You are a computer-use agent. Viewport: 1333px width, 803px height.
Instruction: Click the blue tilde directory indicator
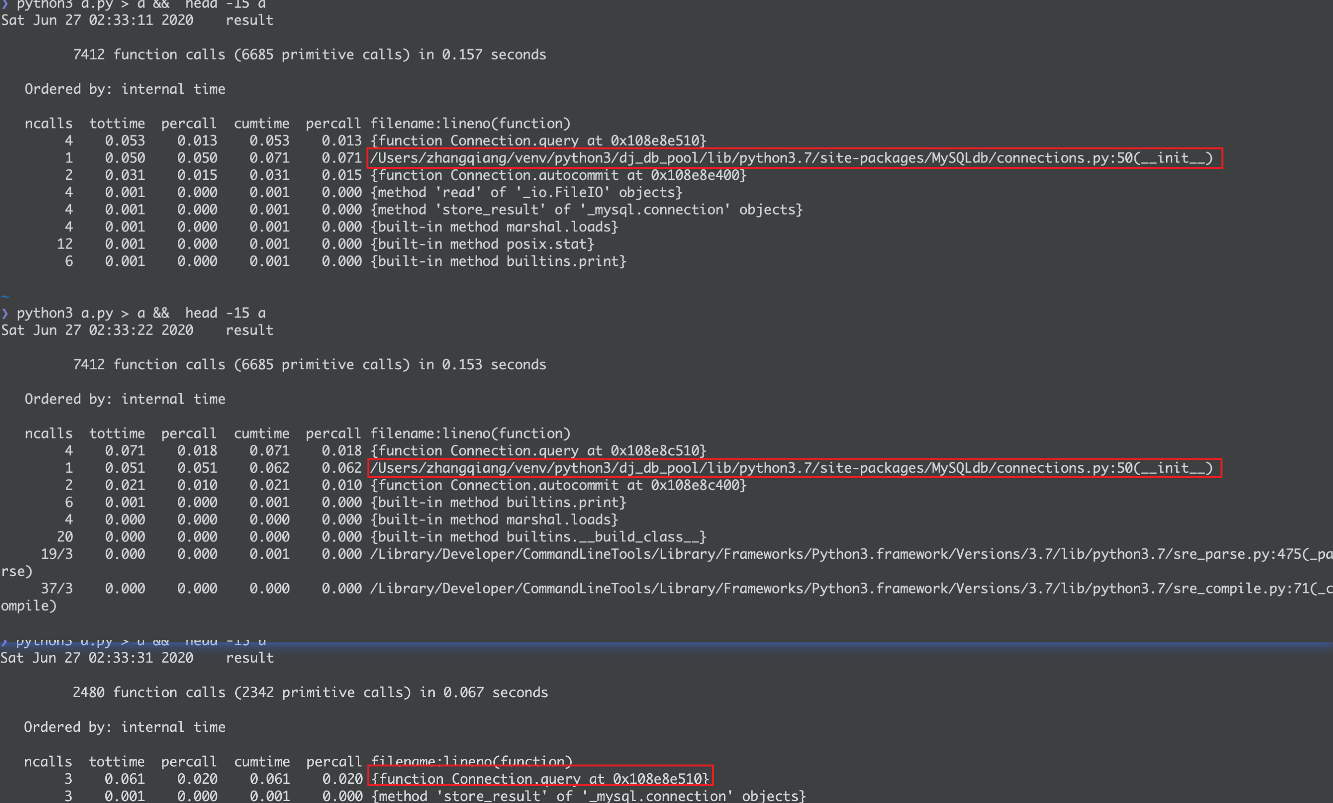(x=5, y=296)
